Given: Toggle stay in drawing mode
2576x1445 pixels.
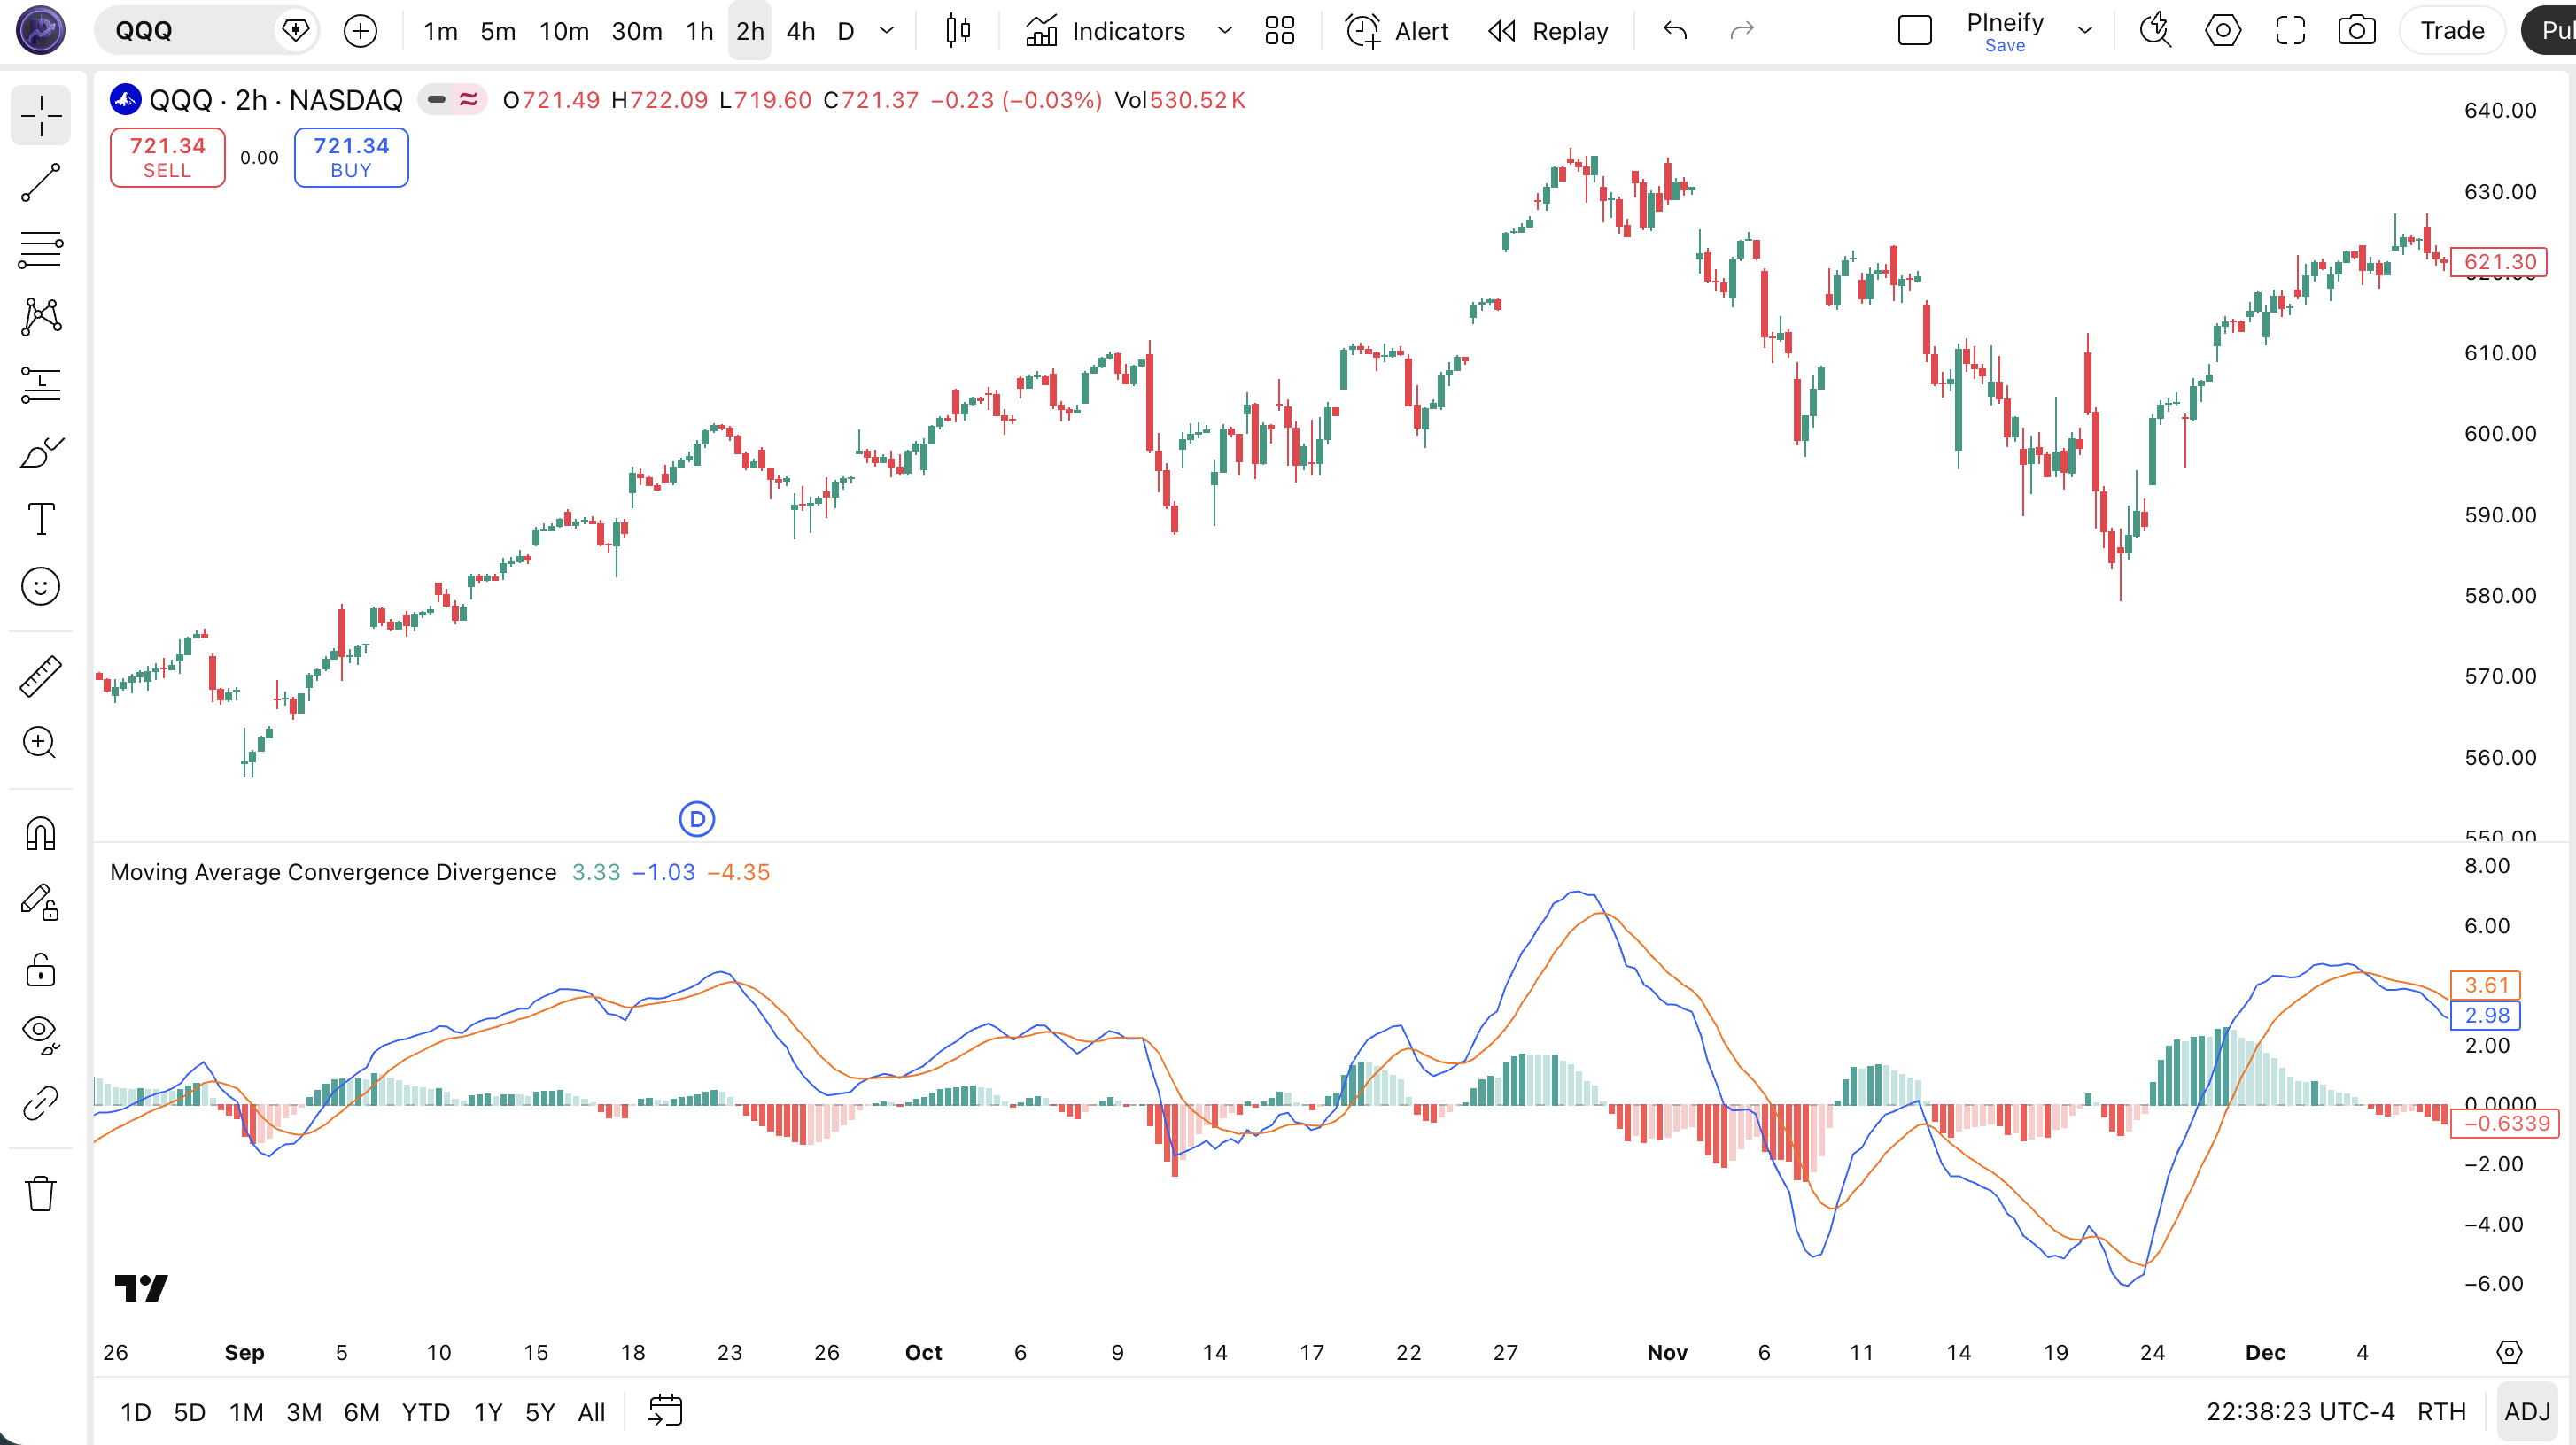Looking at the screenshot, I should 41,901.
